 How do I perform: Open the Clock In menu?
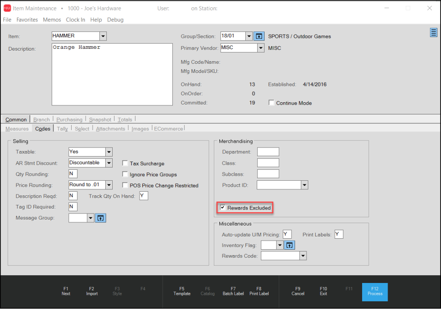(x=75, y=20)
